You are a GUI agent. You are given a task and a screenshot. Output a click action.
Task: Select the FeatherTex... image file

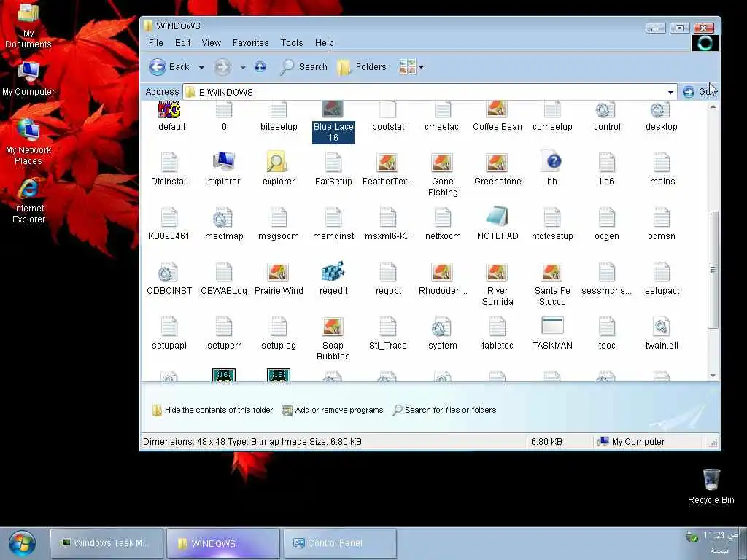[388, 168]
